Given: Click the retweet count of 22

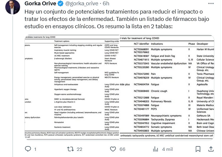Looking at the screenshot, I should click(x=79, y=149).
